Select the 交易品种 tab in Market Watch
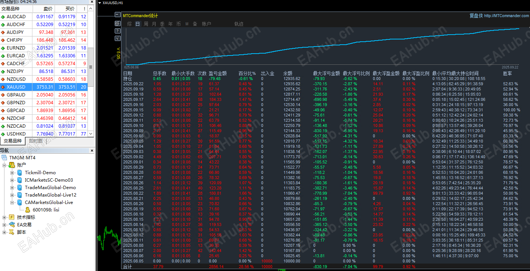The image size is (530, 271). pos(13,141)
